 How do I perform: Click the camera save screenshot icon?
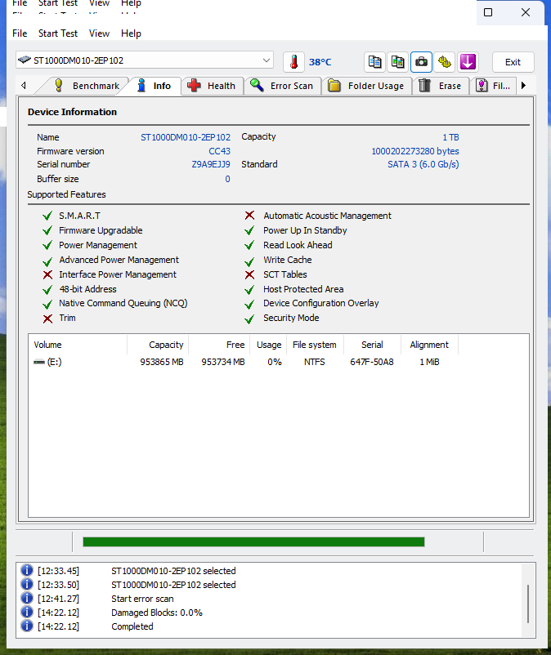click(421, 62)
